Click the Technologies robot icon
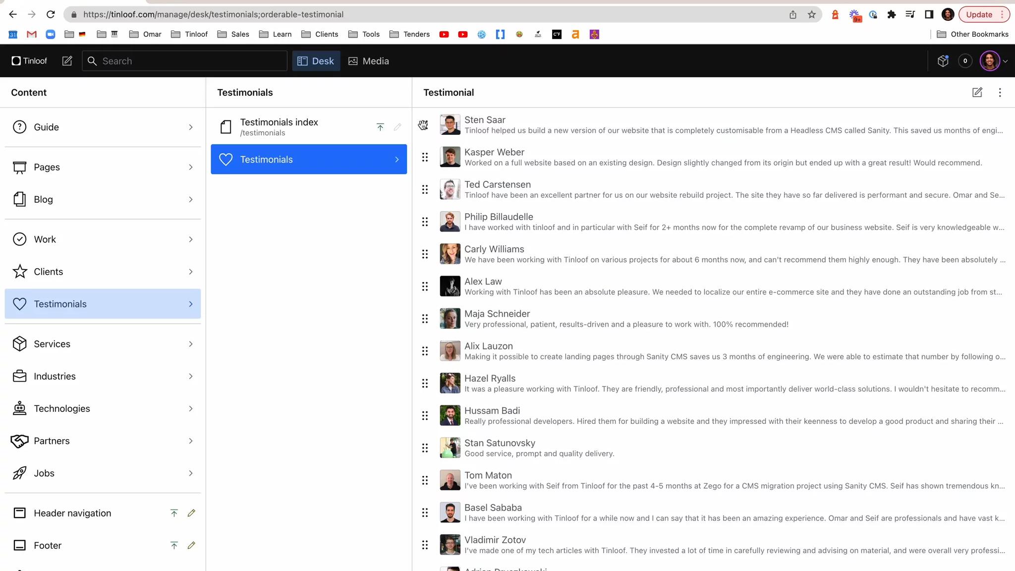Image resolution: width=1015 pixels, height=571 pixels. pos(19,408)
